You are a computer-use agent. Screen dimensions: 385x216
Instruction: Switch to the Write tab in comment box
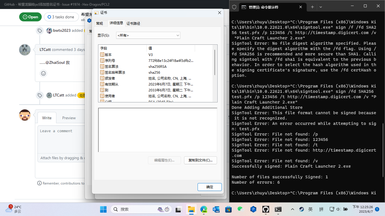click(47, 118)
